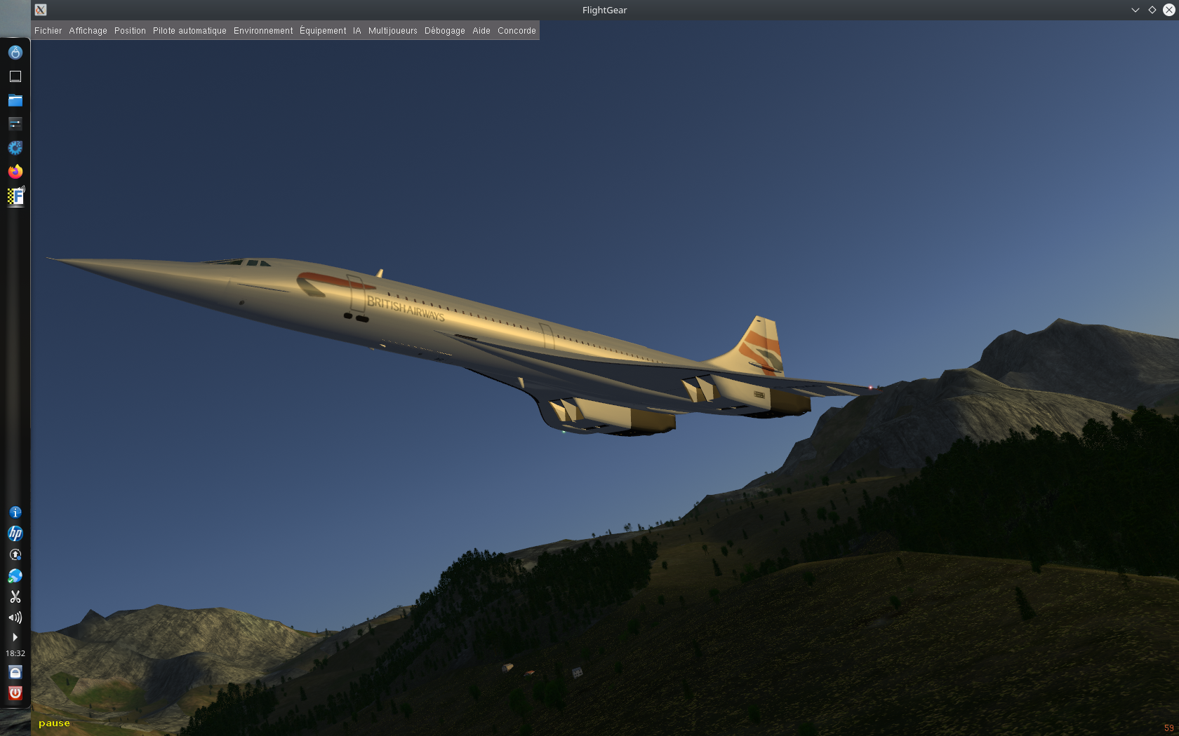
Task: Open the system settings sliders icon
Action: 15,124
